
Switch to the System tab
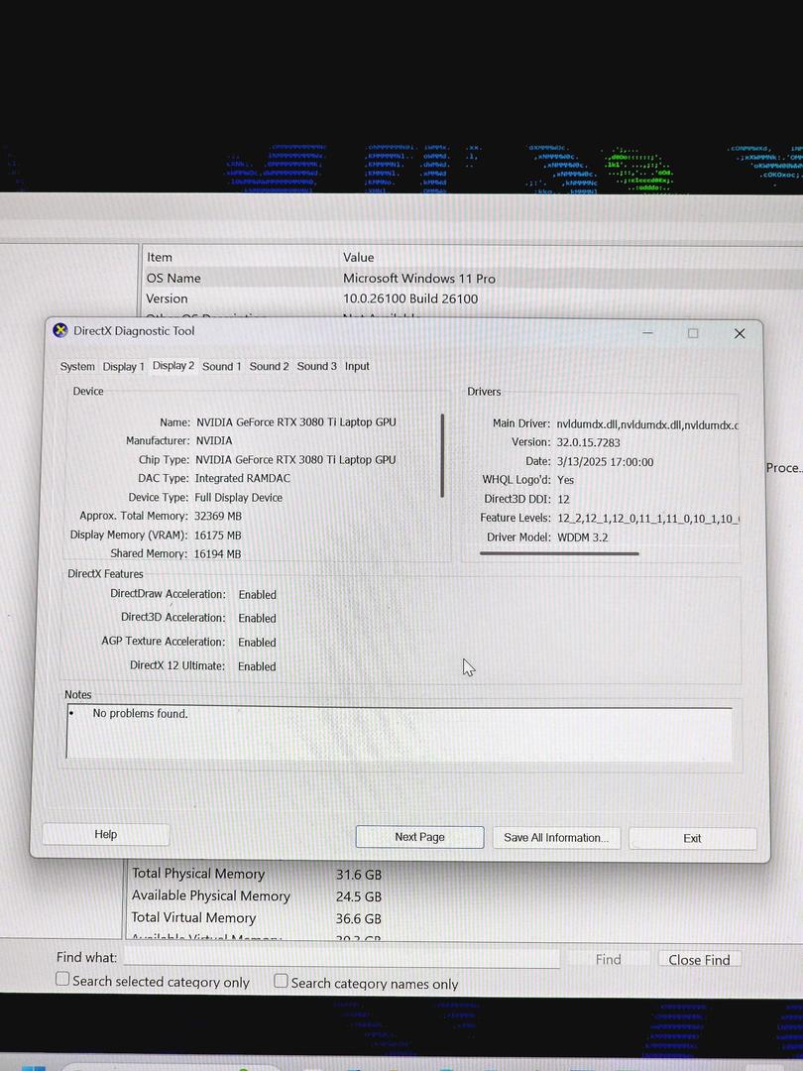pyautogui.click(x=77, y=366)
